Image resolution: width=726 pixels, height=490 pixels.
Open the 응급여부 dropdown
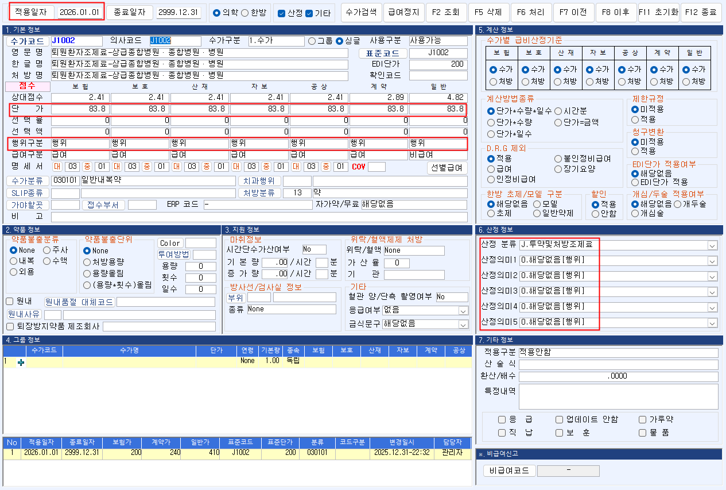coord(463,310)
